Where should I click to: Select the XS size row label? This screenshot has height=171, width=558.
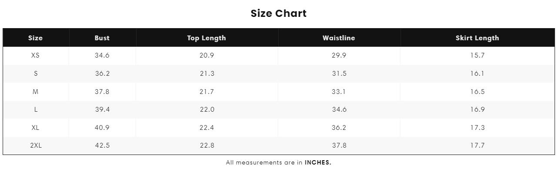[36, 55]
